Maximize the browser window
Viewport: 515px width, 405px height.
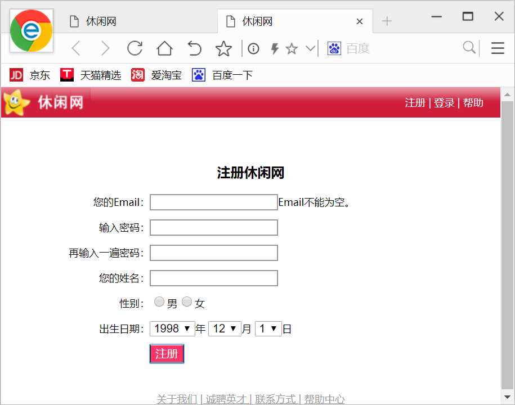pyautogui.click(x=468, y=16)
